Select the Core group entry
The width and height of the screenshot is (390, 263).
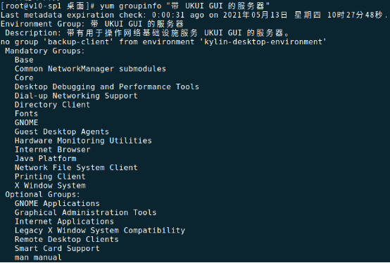(24, 78)
